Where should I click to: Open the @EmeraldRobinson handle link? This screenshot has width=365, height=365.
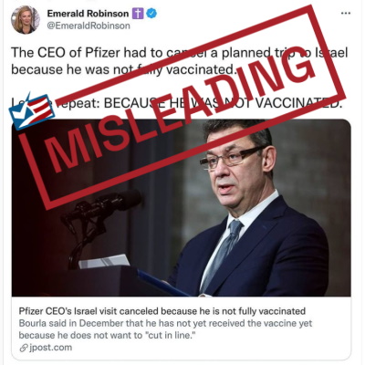[89, 26]
